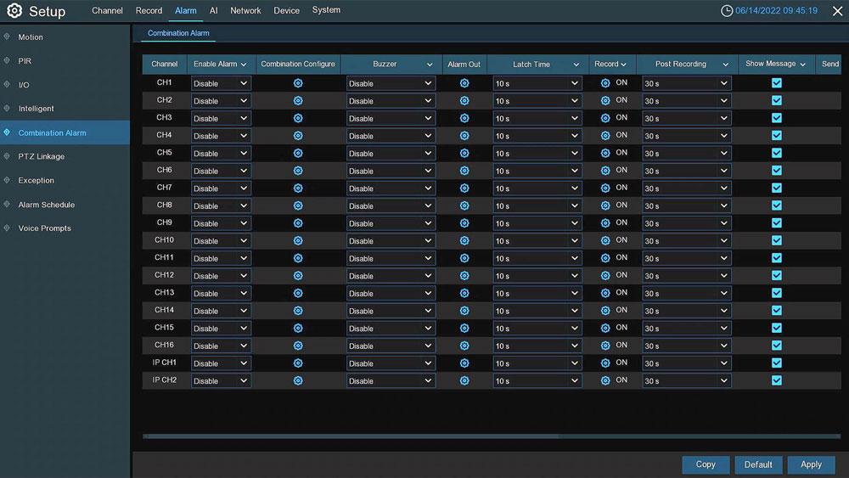
Task: Open Alarm Out settings gear for CH3
Action: (x=464, y=118)
